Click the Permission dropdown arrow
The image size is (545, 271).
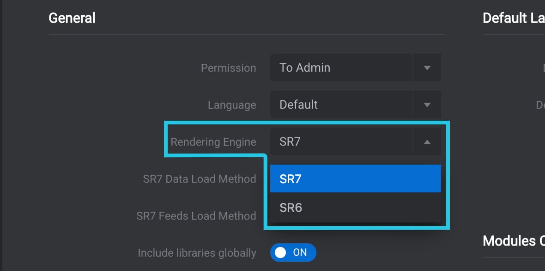pos(427,68)
